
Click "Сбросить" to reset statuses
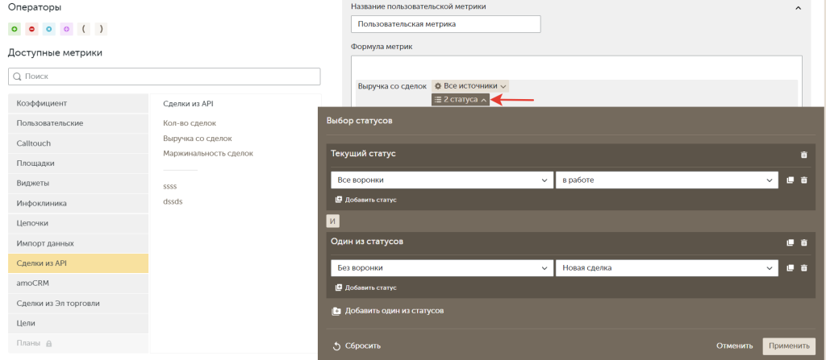coord(357,346)
